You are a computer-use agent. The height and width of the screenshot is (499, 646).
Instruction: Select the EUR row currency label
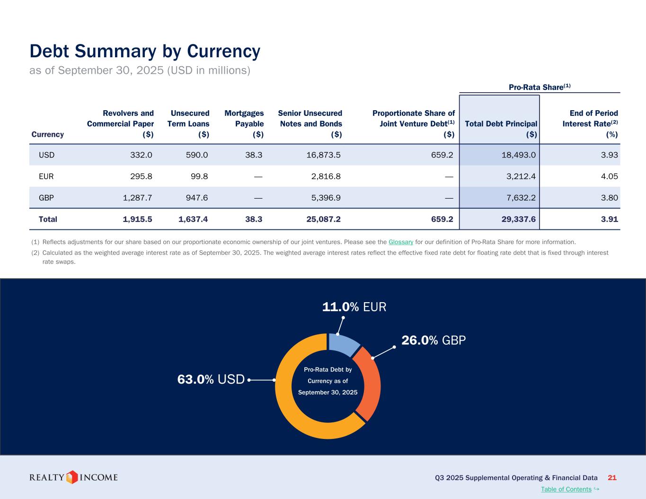click(46, 176)
